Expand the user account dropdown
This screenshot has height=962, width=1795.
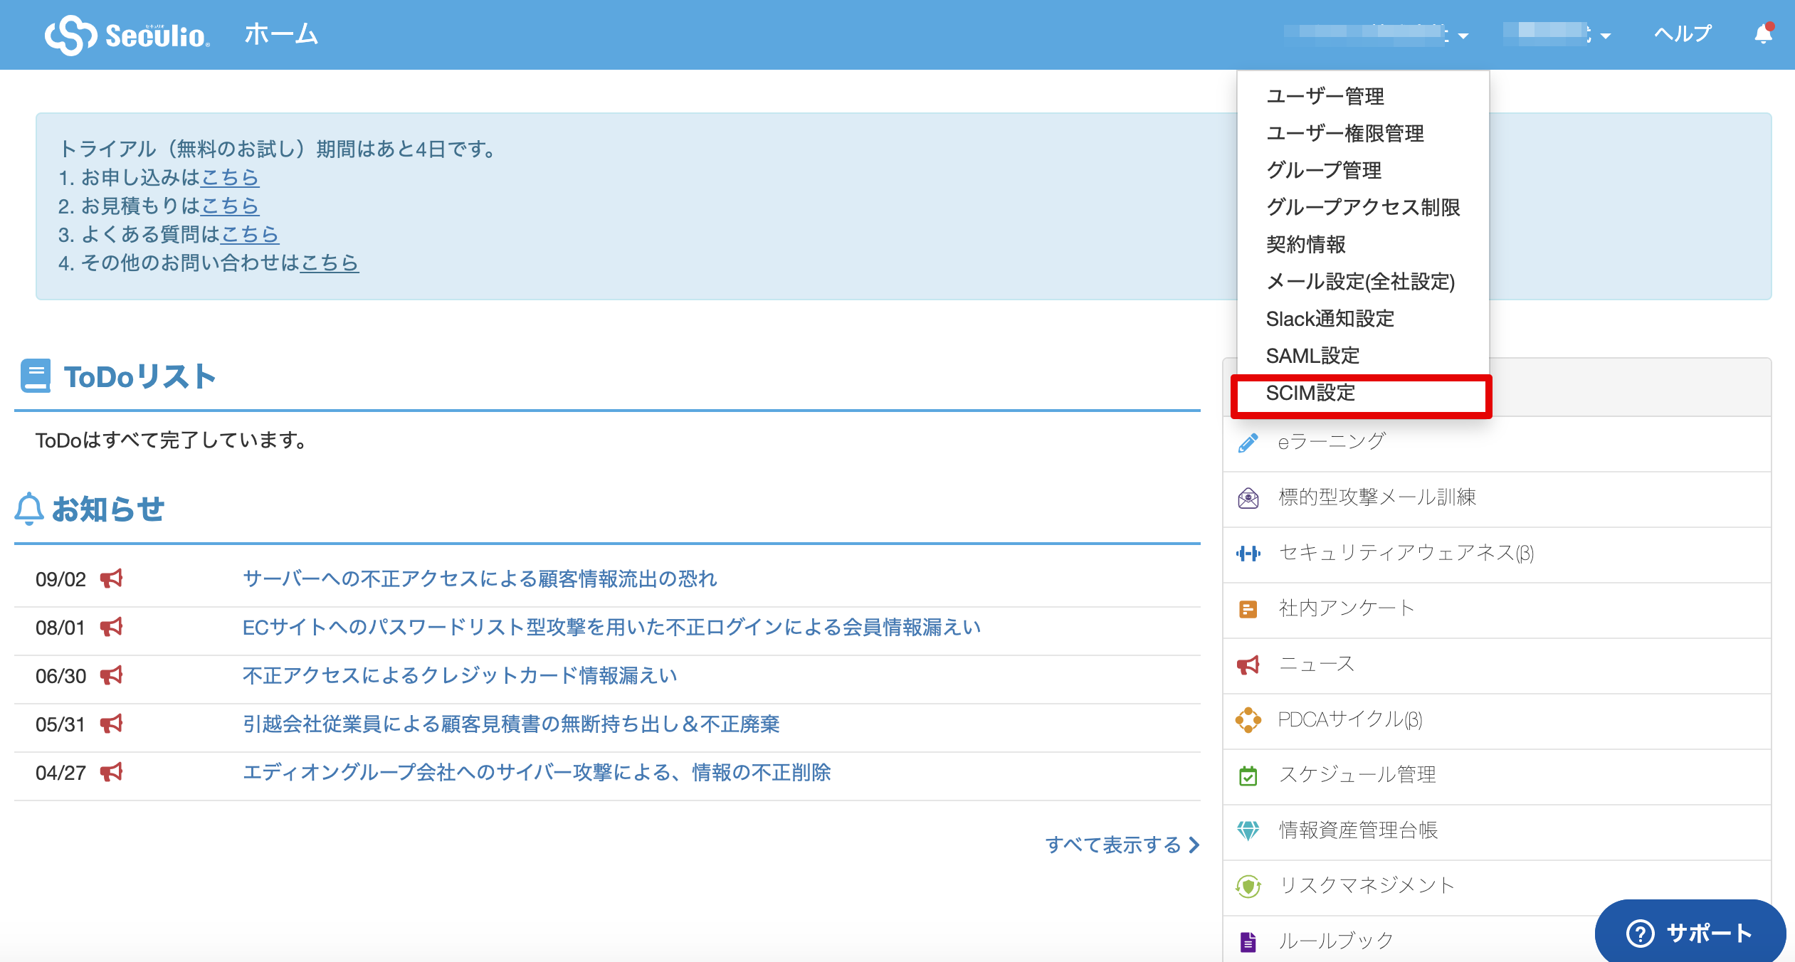(1605, 36)
